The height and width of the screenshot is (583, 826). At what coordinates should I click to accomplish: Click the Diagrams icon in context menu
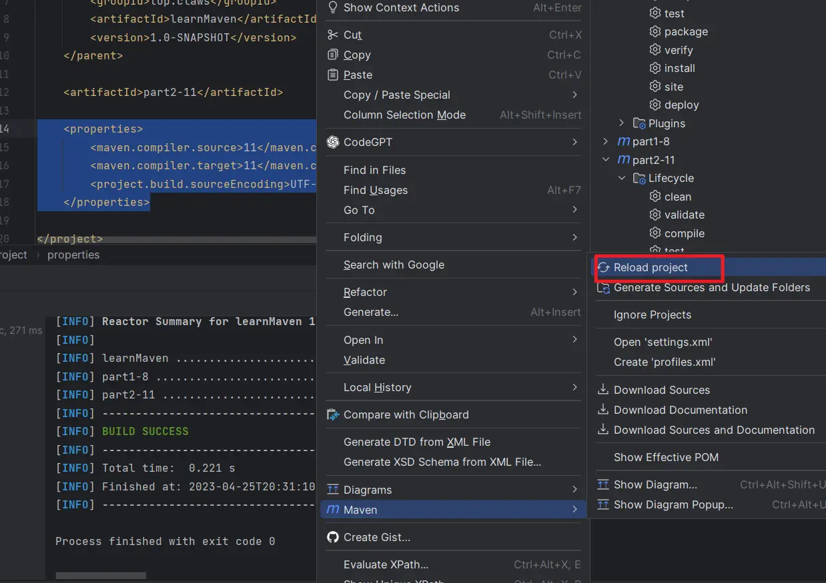coord(333,490)
